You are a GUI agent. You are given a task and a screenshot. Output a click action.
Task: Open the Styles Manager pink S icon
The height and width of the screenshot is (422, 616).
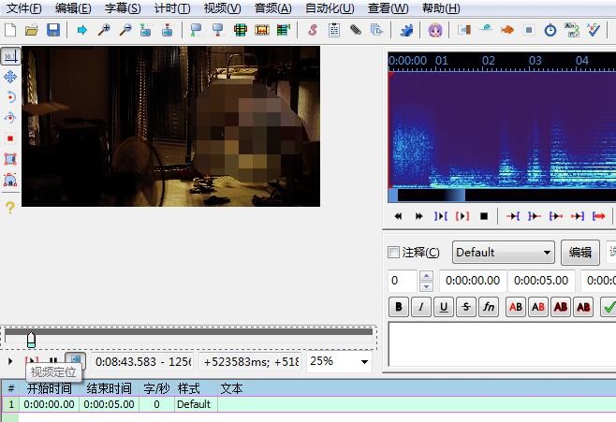click(x=312, y=30)
